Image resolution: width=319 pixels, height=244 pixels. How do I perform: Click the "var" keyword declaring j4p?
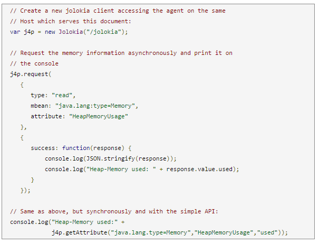coord(15,32)
